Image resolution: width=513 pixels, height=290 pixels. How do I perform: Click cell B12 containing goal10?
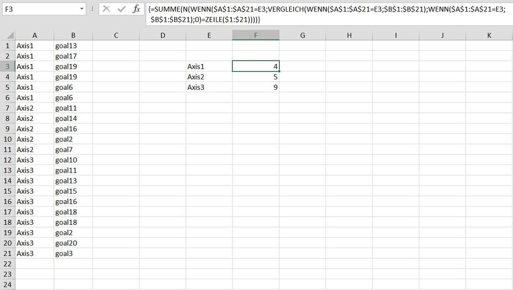point(73,160)
